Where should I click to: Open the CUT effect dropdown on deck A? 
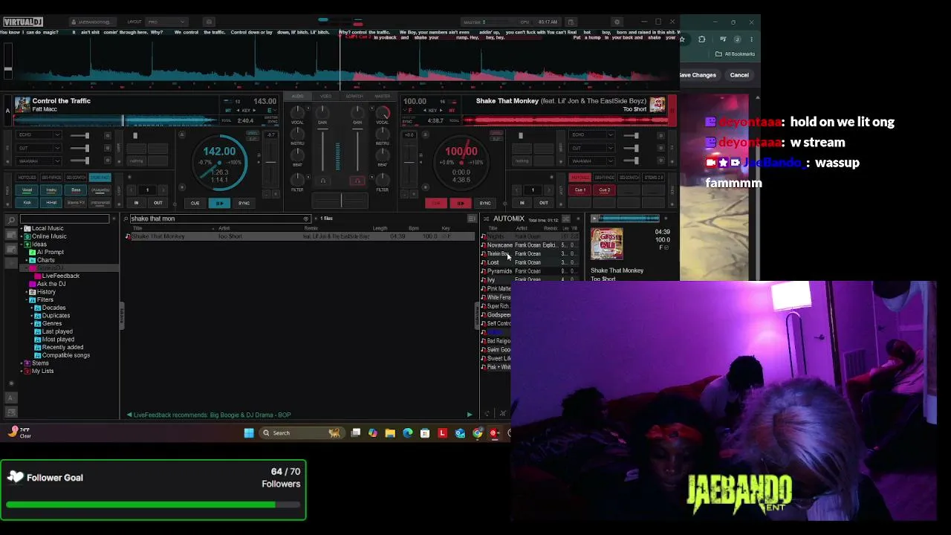pos(39,148)
